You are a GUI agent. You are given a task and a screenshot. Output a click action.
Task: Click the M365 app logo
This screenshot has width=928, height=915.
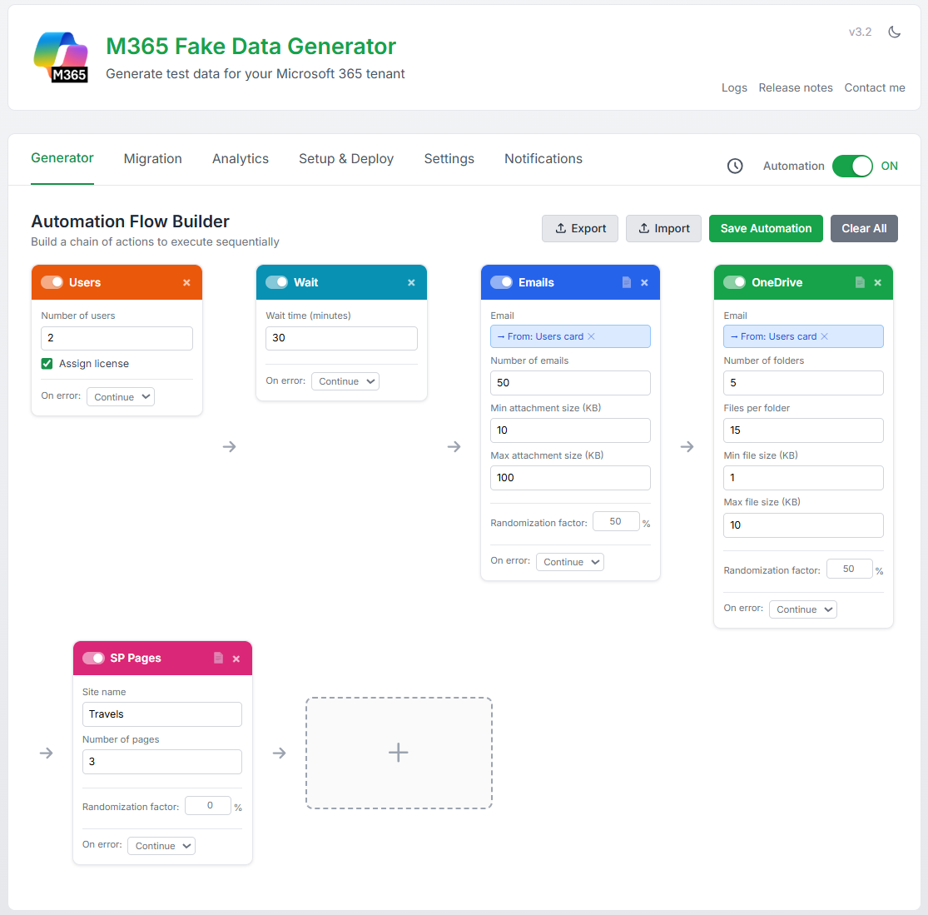(61, 57)
